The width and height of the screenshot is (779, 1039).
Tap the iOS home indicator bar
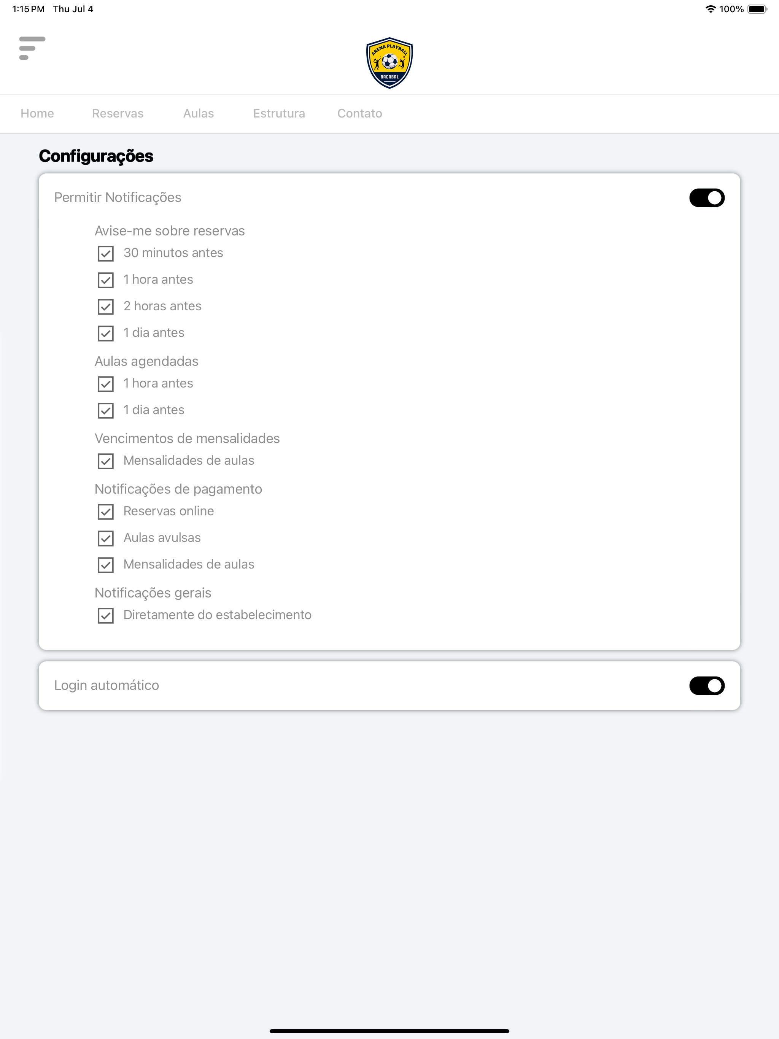pos(389,1031)
